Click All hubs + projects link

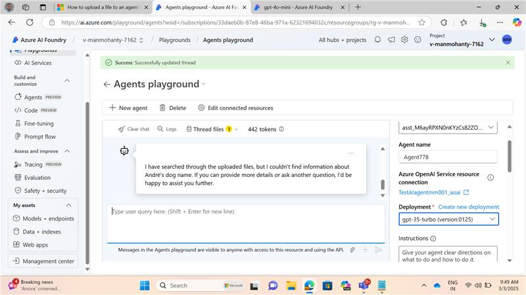(343, 40)
